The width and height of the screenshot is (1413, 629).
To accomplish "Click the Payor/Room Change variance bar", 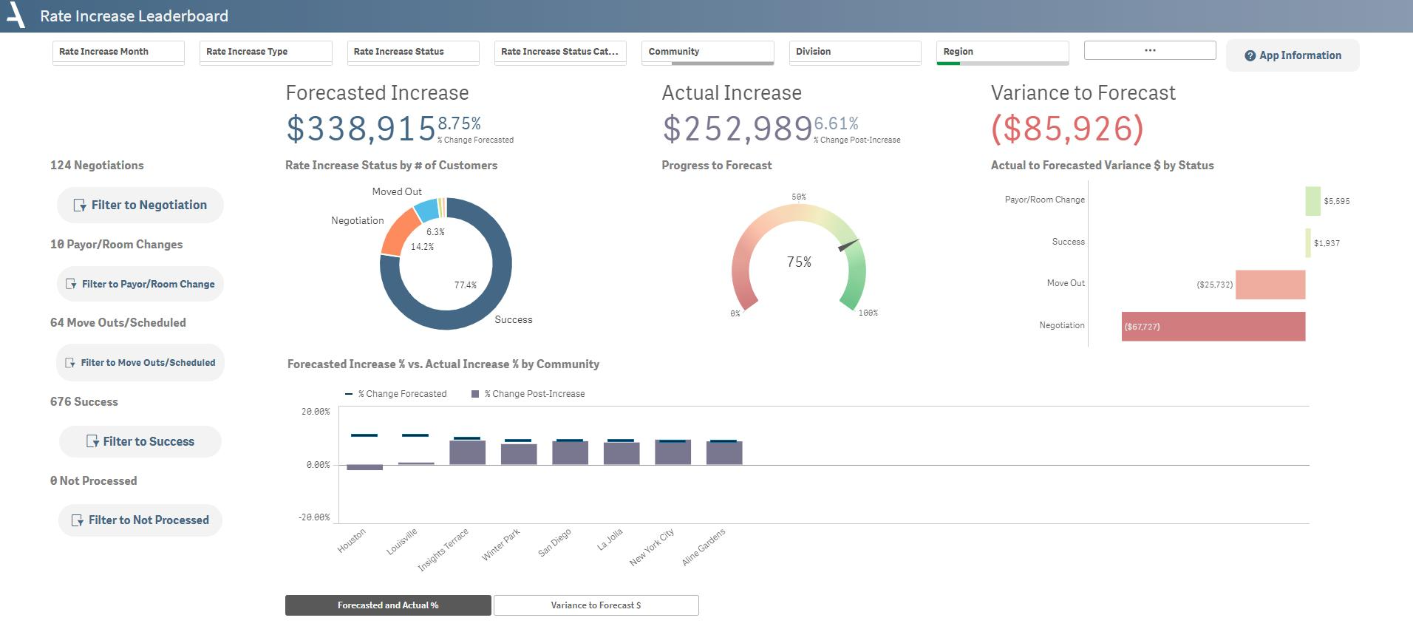I will click(1312, 201).
